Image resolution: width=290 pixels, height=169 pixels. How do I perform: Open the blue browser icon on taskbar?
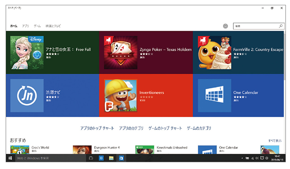coord(101,158)
